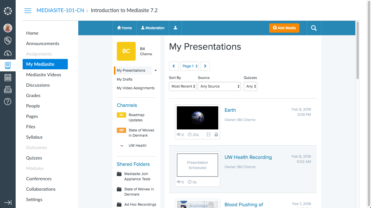Click the Ad Hoc Recordings folder icon
The height and width of the screenshot is (208, 371).
[119, 205]
